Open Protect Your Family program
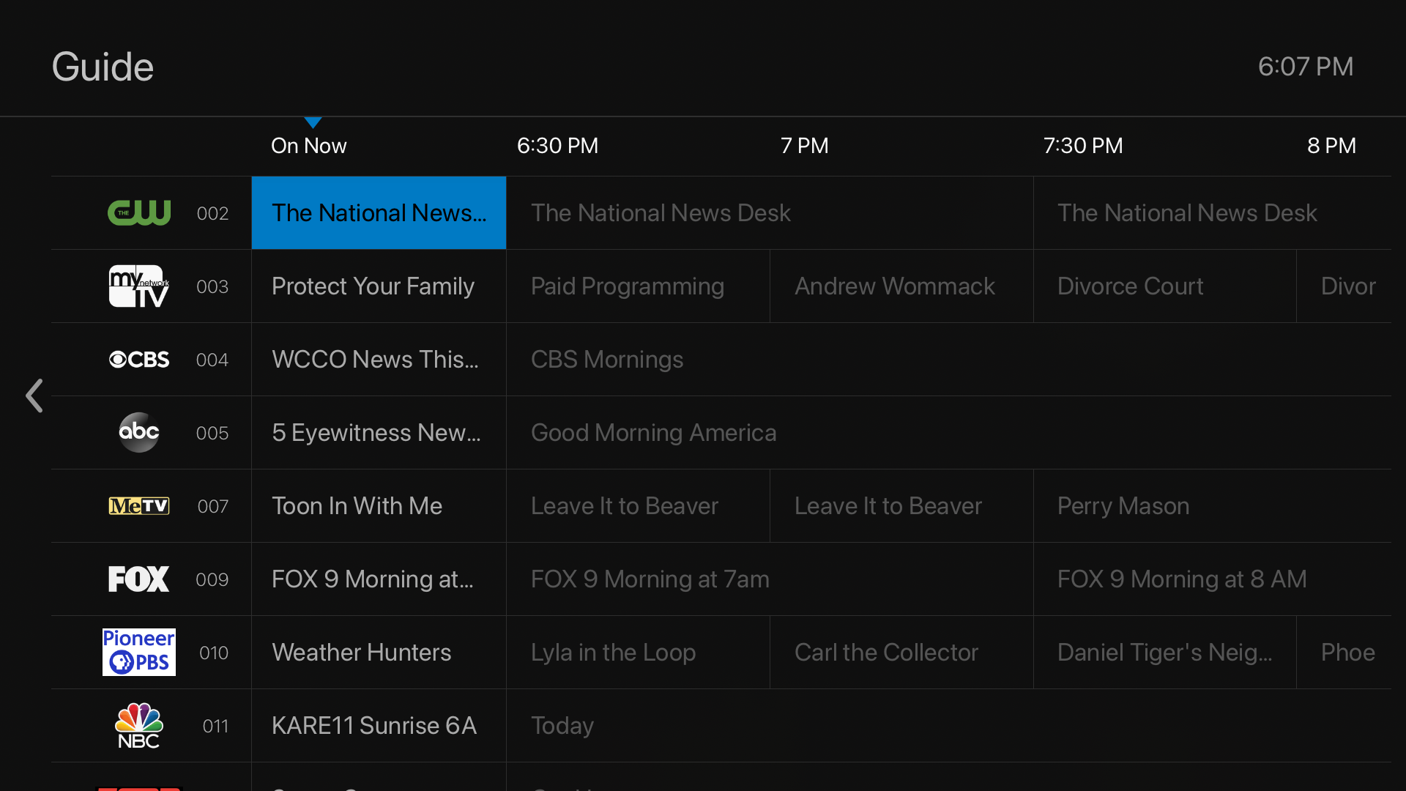The height and width of the screenshot is (791, 1406). 379,286
